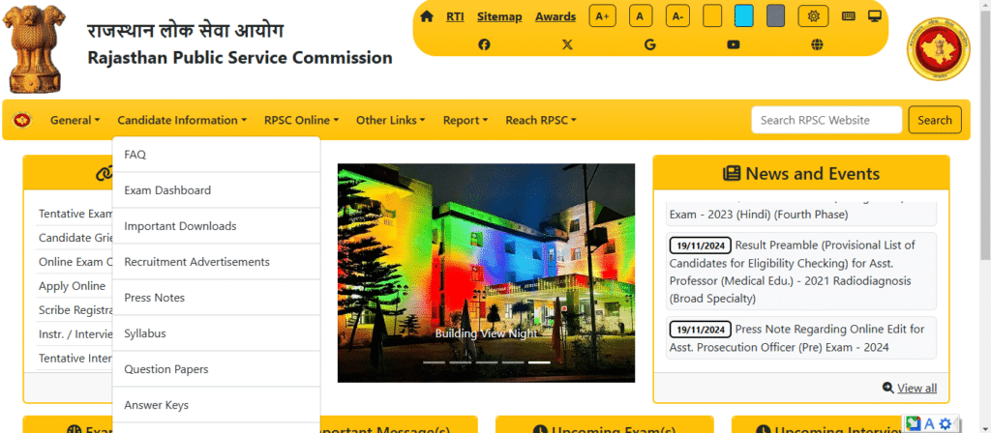Click the Google icon in header
The image size is (991, 433).
pyautogui.click(x=650, y=44)
